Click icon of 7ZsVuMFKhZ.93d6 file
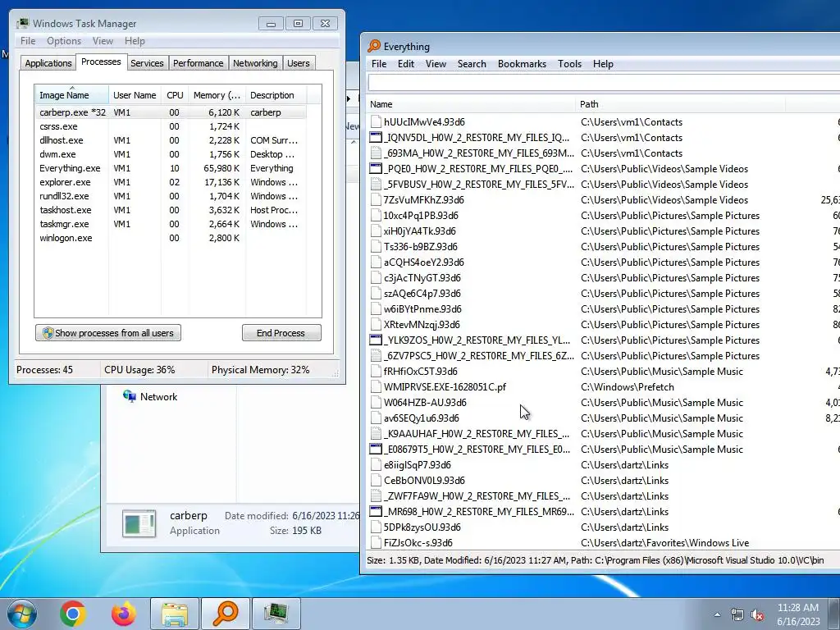The width and height of the screenshot is (840, 630). (376, 200)
